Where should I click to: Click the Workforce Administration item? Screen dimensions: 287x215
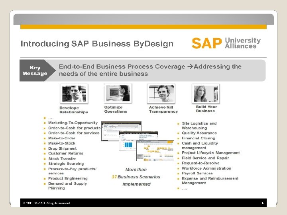point(206,168)
